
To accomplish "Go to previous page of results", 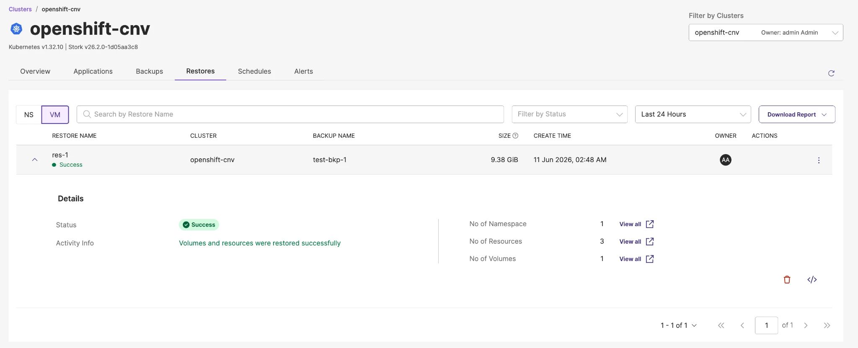I will coord(742,325).
